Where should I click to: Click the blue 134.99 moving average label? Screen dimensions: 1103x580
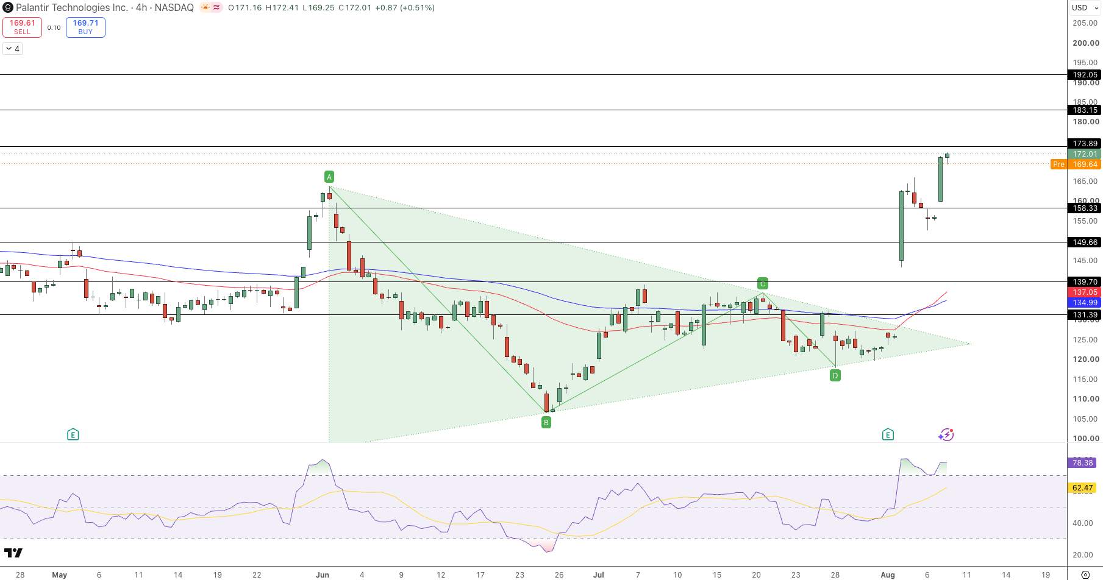(x=1085, y=303)
